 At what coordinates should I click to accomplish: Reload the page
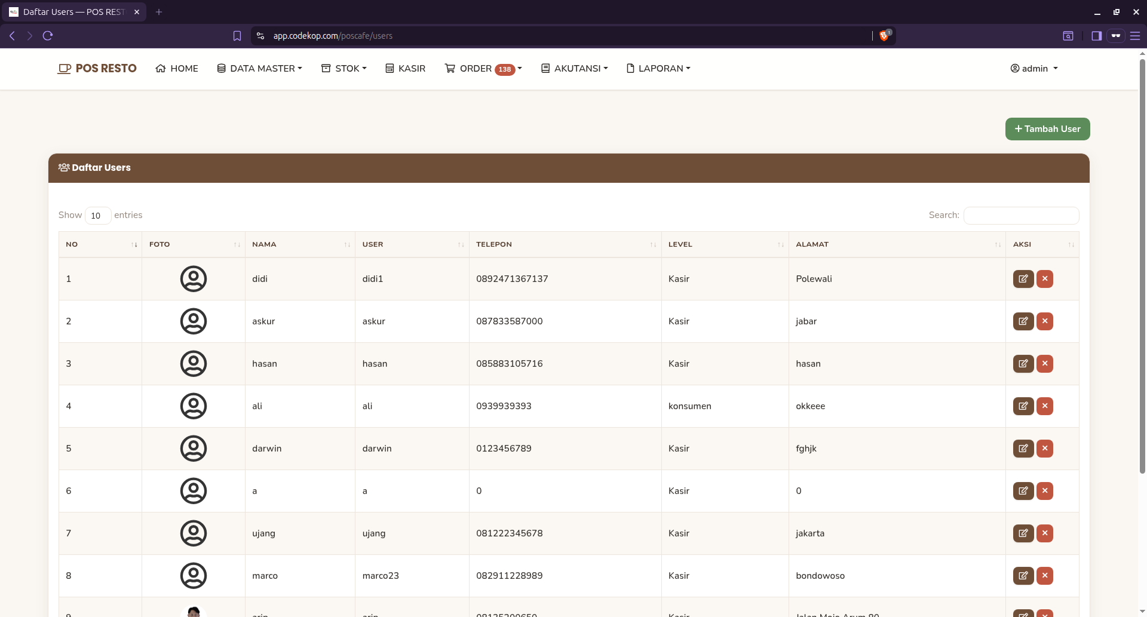[48, 36]
